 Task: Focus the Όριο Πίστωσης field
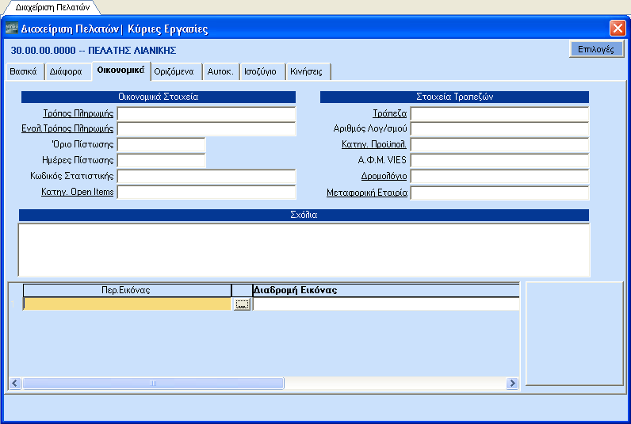[x=162, y=145]
